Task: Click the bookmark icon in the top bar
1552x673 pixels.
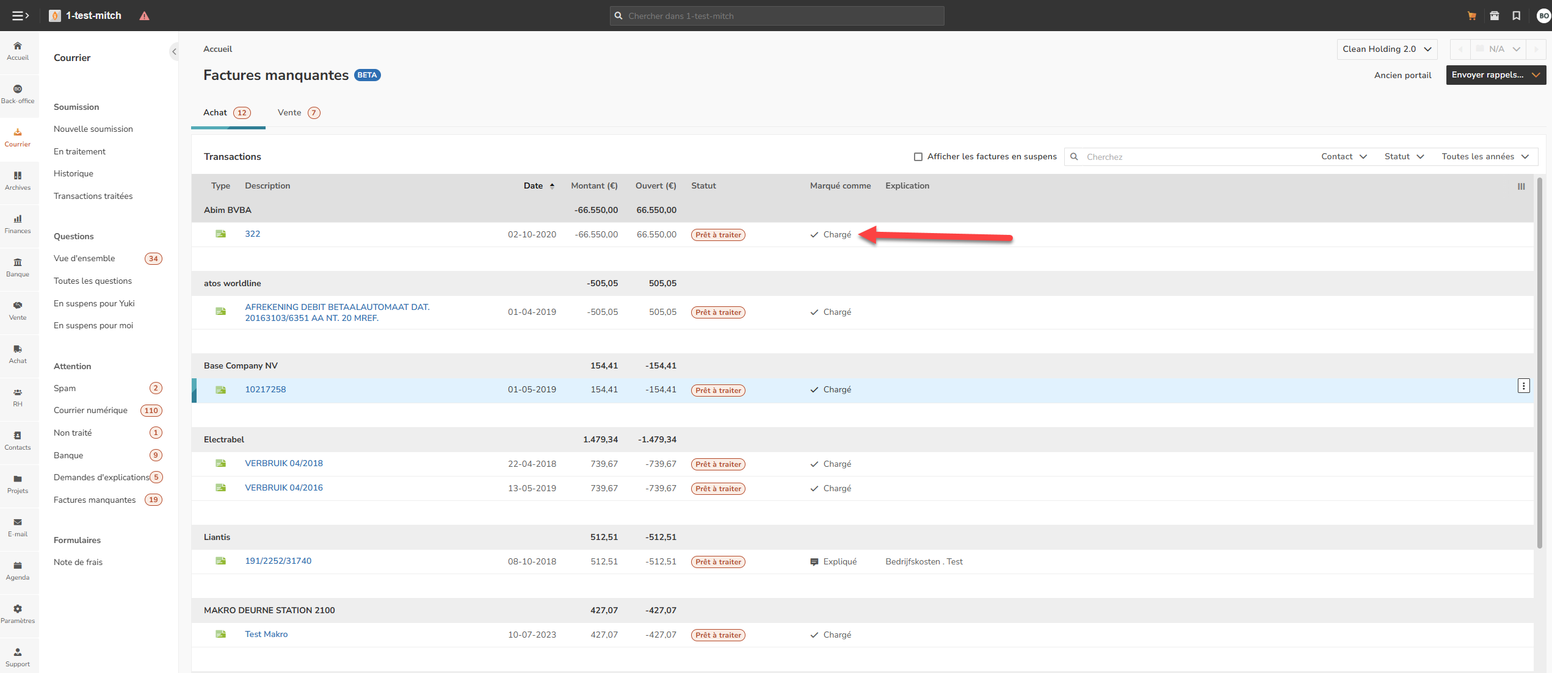Action: pyautogui.click(x=1517, y=16)
